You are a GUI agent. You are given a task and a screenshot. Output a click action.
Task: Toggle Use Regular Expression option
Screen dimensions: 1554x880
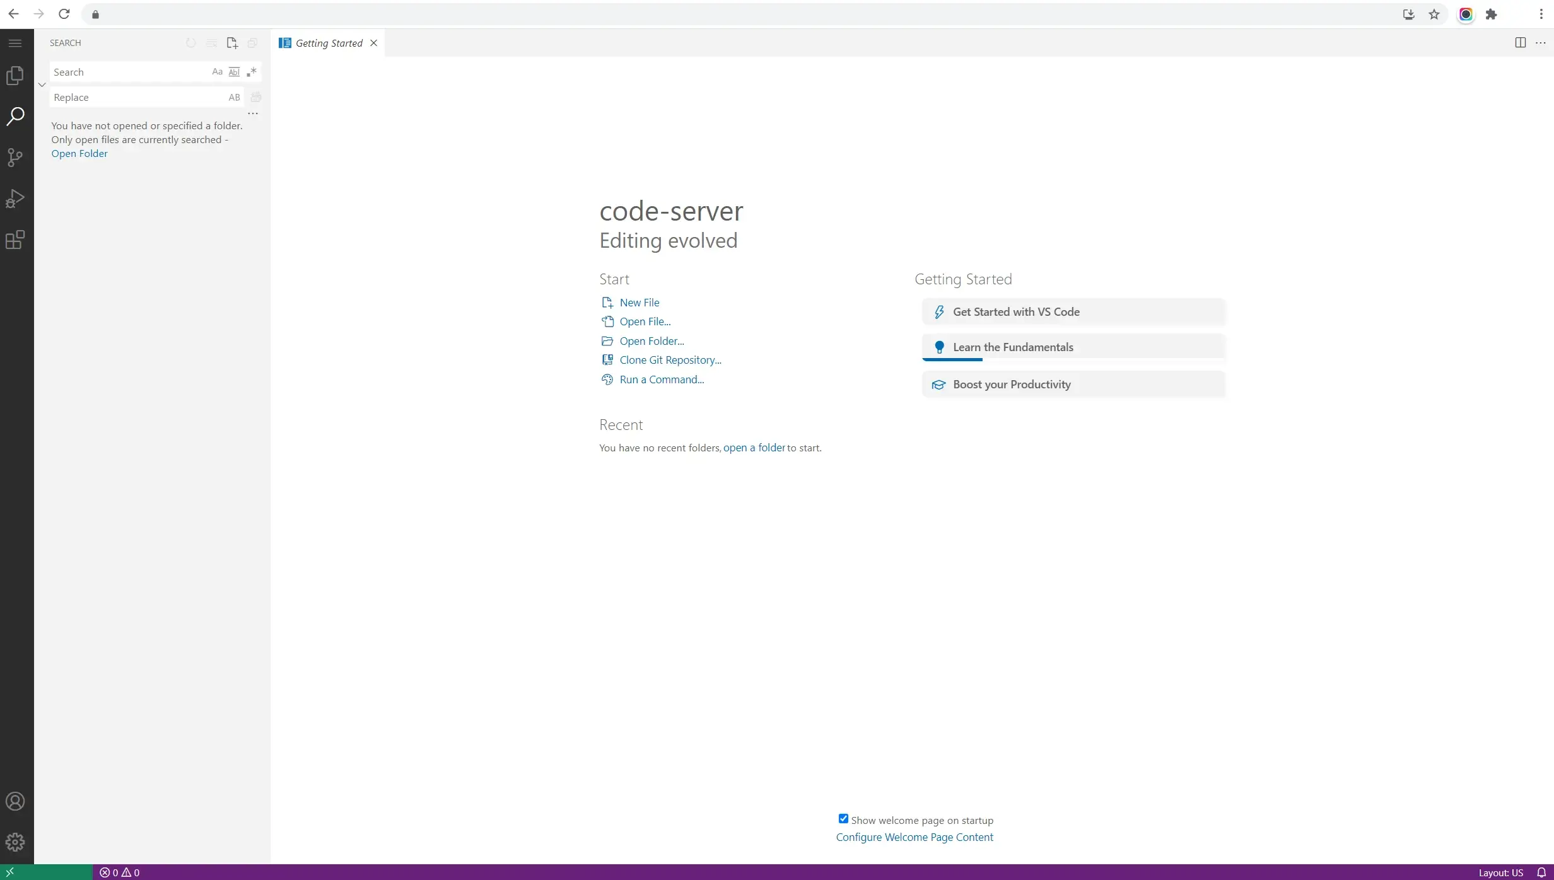coord(252,72)
